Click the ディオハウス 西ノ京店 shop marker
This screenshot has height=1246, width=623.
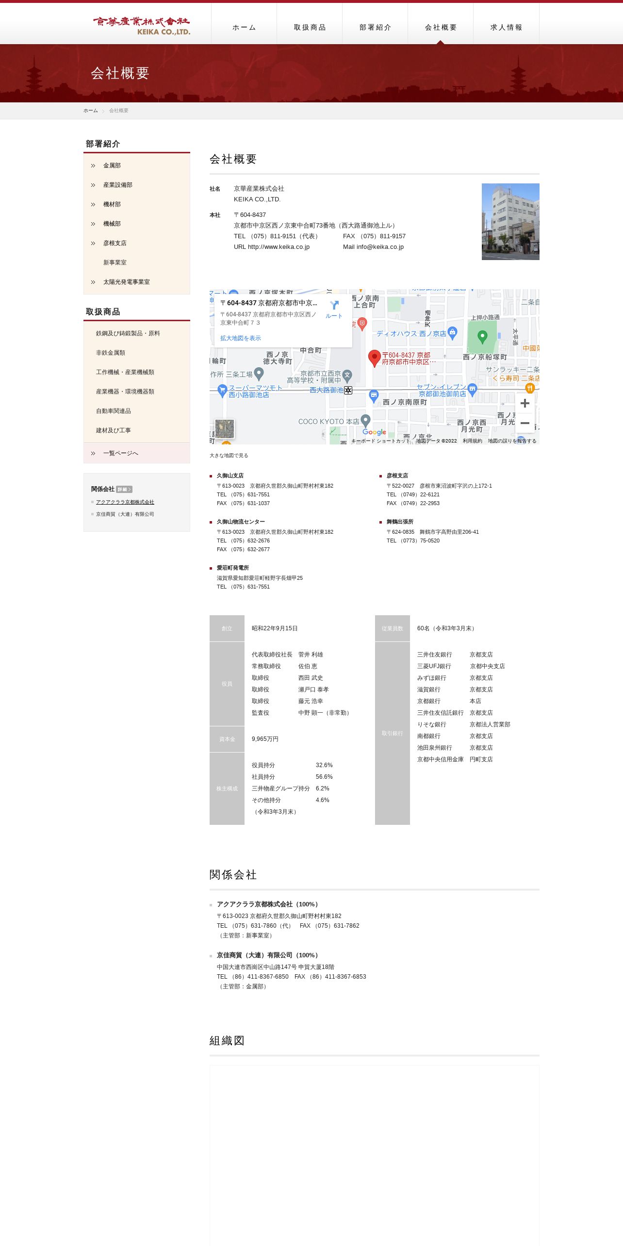(x=452, y=333)
